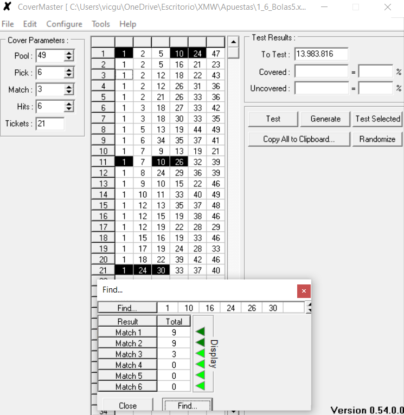Click the bottom Find... button in dialog
The image size is (404, 415).
187,405
